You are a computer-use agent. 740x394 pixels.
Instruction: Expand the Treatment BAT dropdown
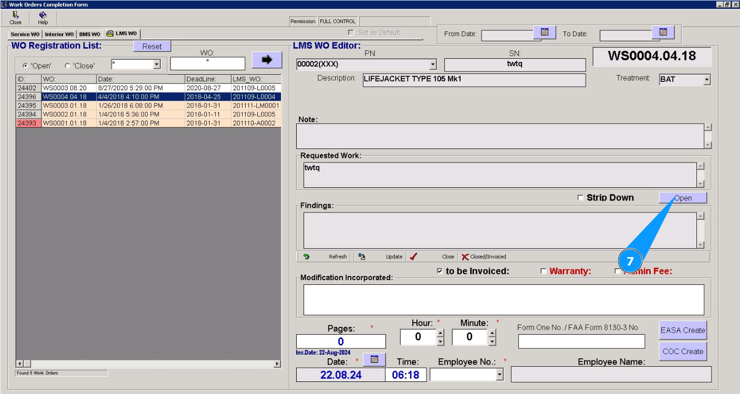[x=706, y=80]
